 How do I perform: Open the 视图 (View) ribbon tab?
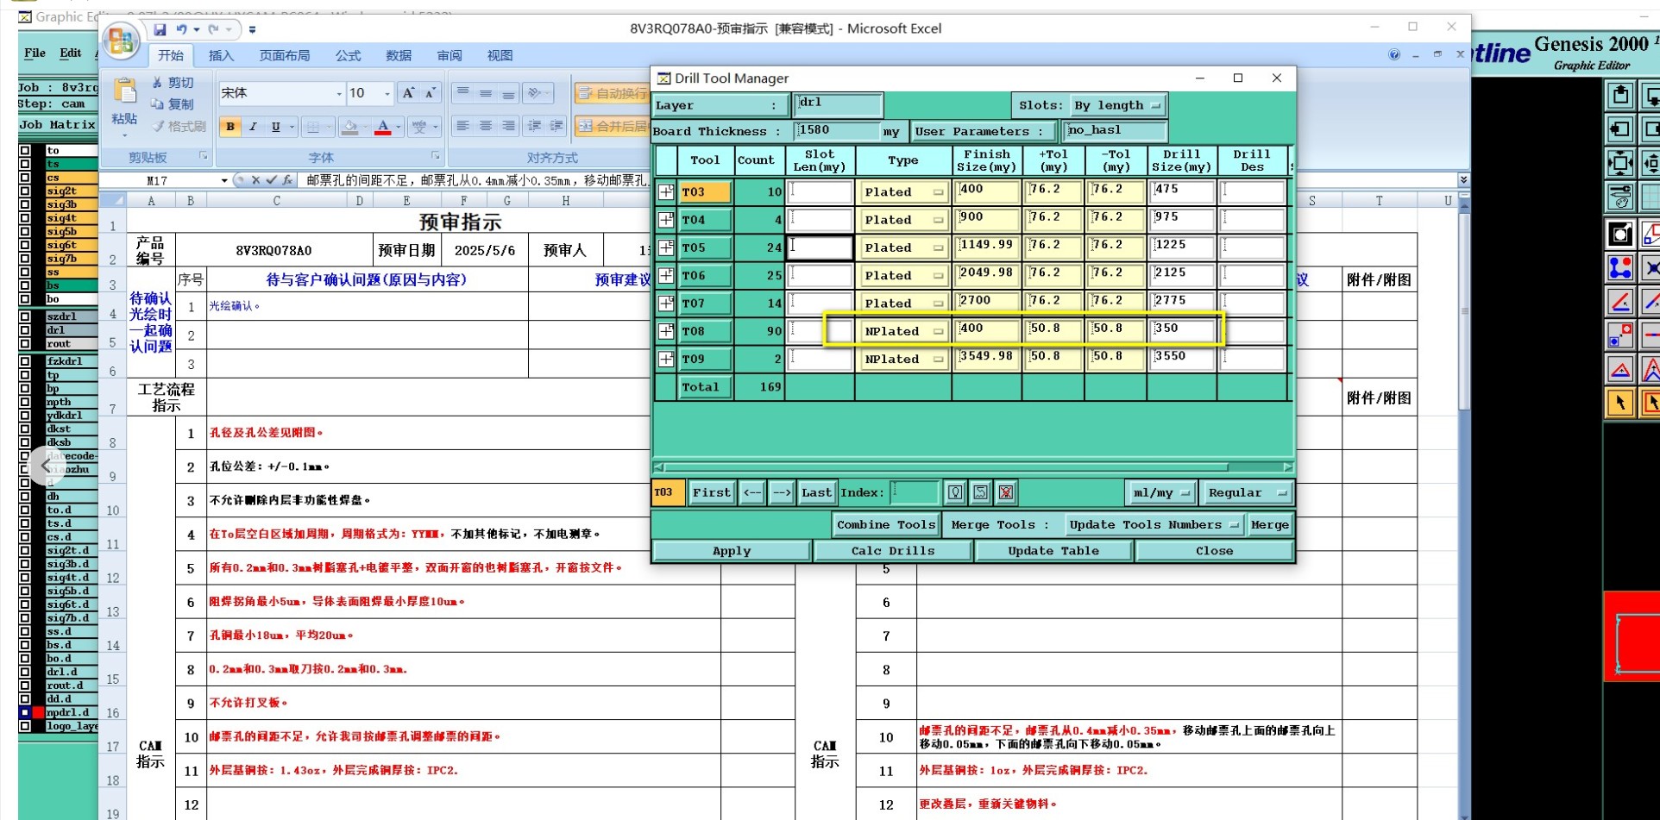(500, 55)
